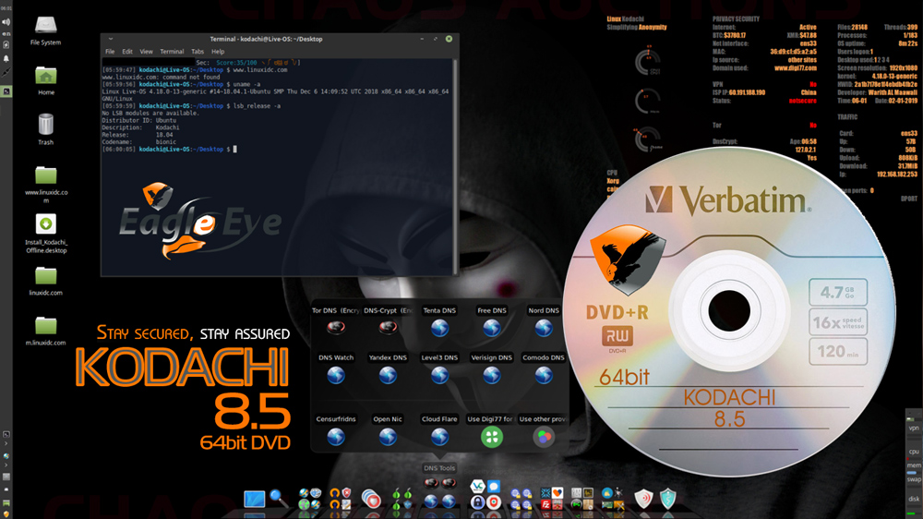Open the Tabs menu in Terminal

coord(198,51)
